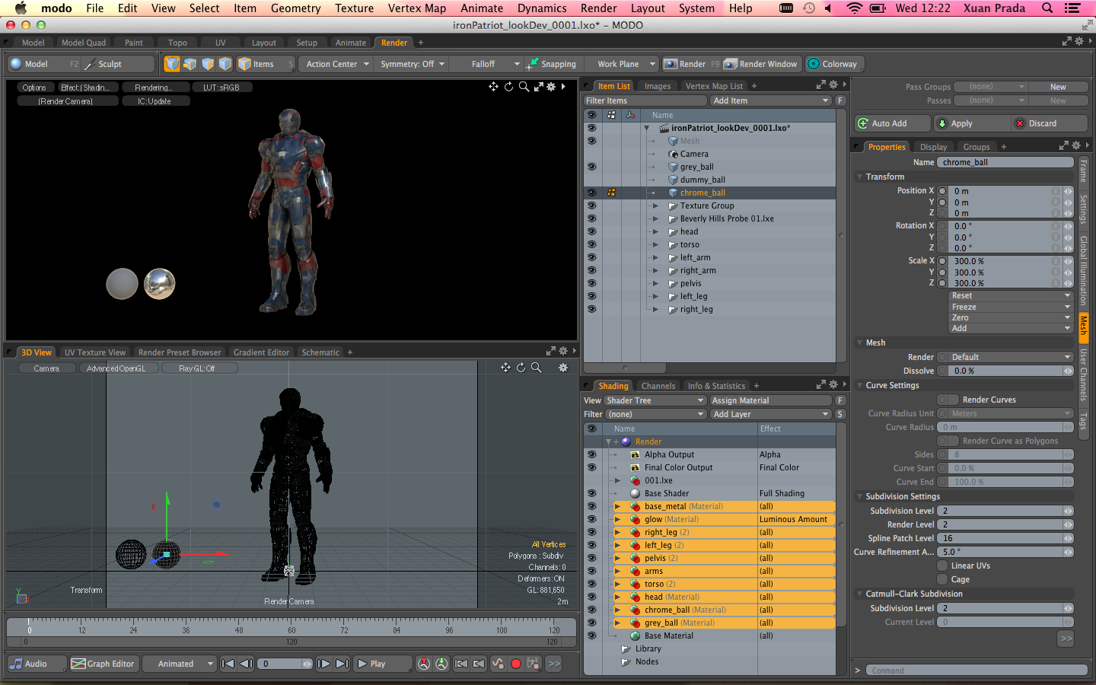Open the Action Center dropdown
The image size is (1096, 685).
click(x=336, y=64)
